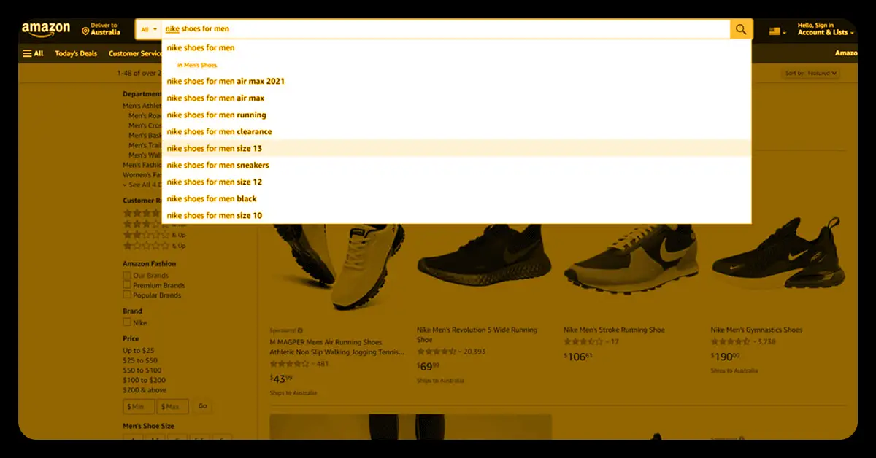Select 'in Men's Shoes' suggestion
The width and height of the screenshot is (876, 458).
pos(457,65)
